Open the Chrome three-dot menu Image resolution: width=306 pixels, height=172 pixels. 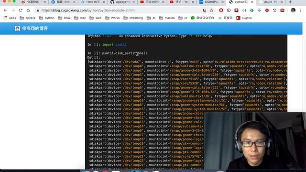click(x=301, y=11)
